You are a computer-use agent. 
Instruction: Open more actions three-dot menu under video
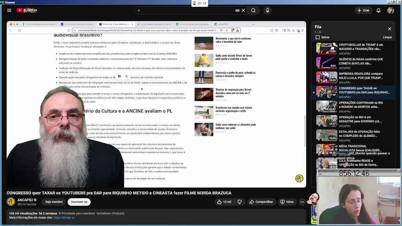click(x=302, y=202)
